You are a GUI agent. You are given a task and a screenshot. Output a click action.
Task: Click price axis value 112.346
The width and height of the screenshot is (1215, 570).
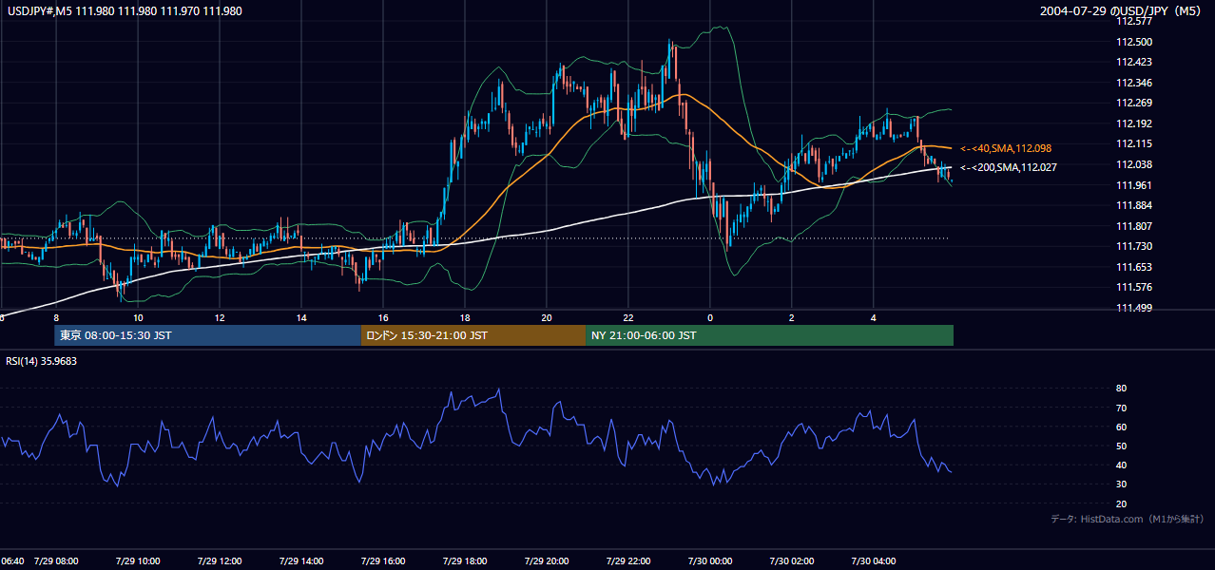click(x=1134, y=83)
